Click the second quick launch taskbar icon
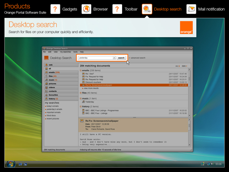The height and width of the screenshot is (172, 229). [x=25, y=164]
